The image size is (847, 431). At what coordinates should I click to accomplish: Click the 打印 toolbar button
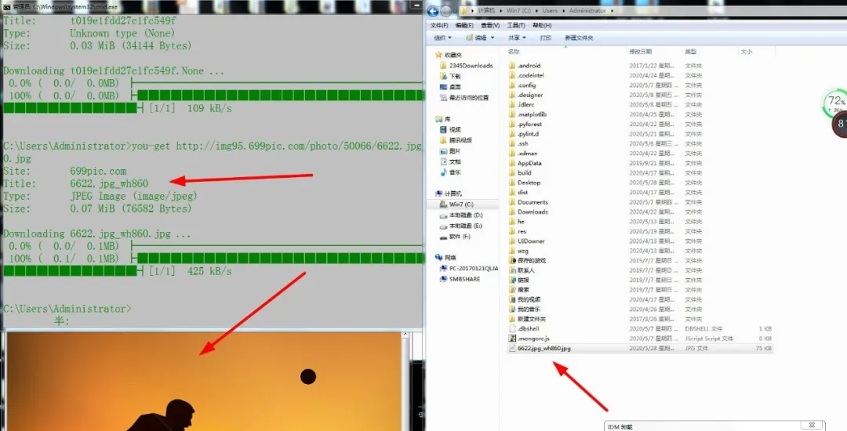tap(546, 38)
